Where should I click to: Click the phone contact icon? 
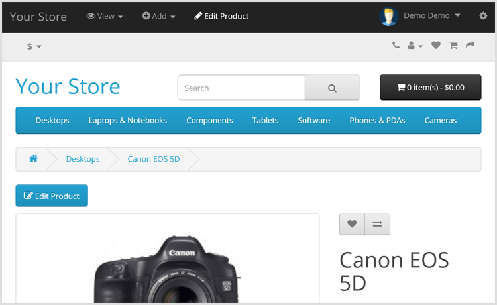click(396, 45)
